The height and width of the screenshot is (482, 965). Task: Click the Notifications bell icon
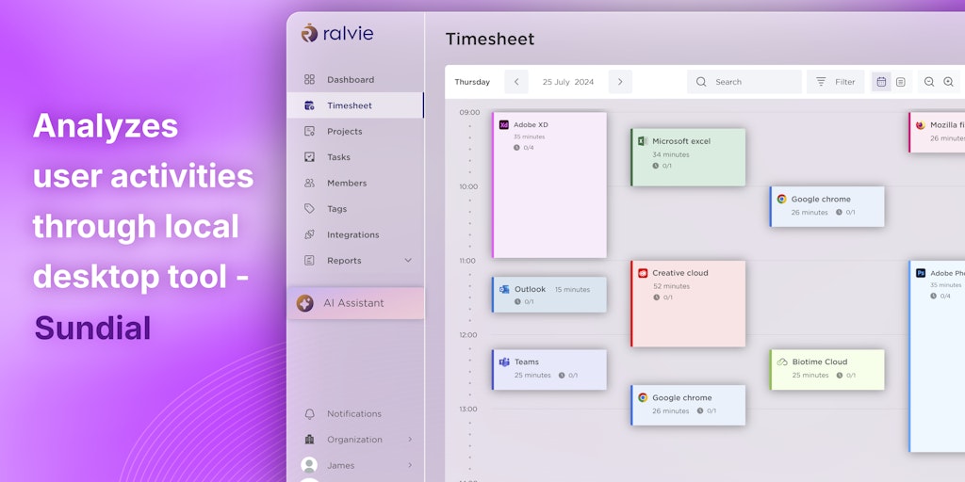pyautogui.click(x=309, y=414)
